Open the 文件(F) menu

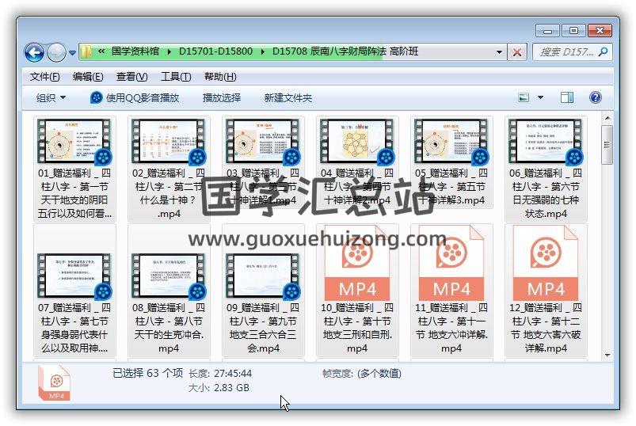click(44, 77)
